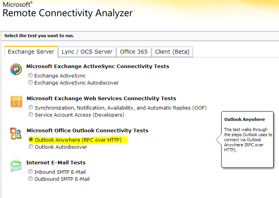Select the Exchange ActiveSync radio button
279x198 pixels.
[30, 75]
